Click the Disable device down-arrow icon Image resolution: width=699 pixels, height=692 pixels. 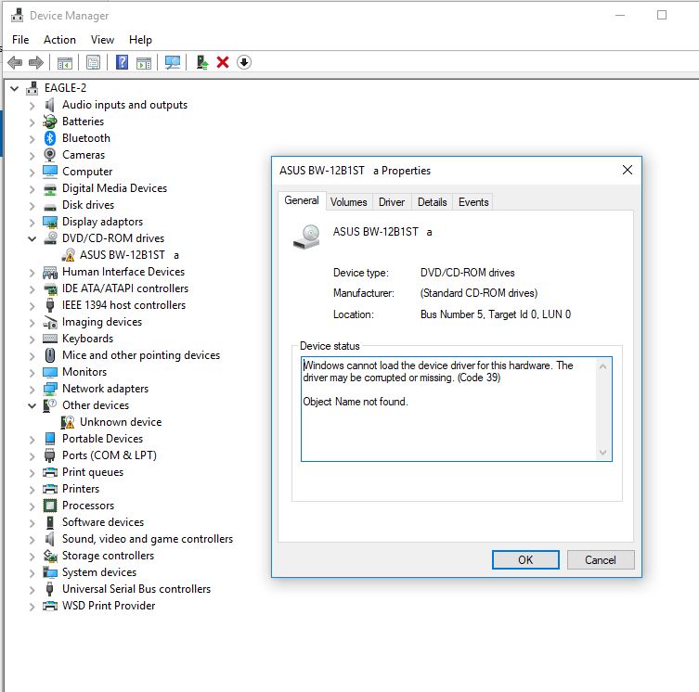[244, 62]
